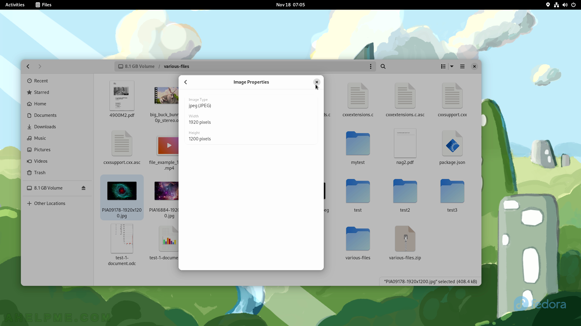Image resolution: width=581 pixels, height=326 pixels.
Task: Open path bar three-dot menu
Action: click(x=370, y=66)
